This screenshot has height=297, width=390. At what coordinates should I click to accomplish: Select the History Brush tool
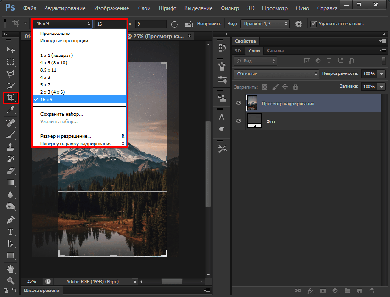coord(11,159)
